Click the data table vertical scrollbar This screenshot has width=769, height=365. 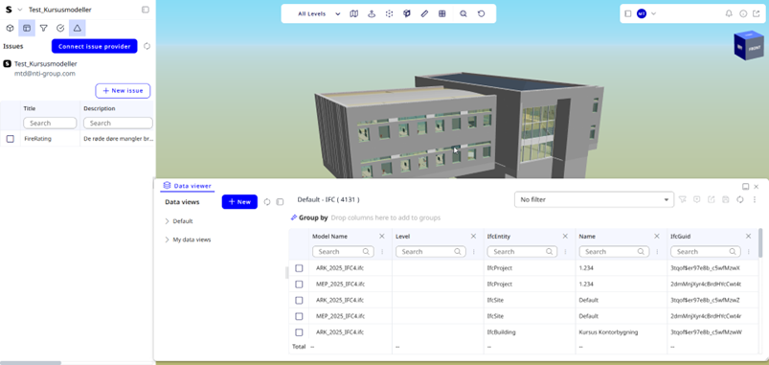pos(760,242)
